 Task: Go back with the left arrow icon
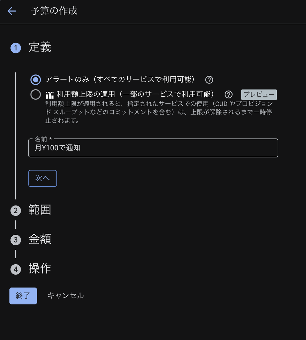(x=12, y=11)
